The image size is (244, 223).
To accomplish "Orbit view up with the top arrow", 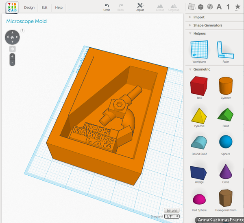I will click(12, 33).
